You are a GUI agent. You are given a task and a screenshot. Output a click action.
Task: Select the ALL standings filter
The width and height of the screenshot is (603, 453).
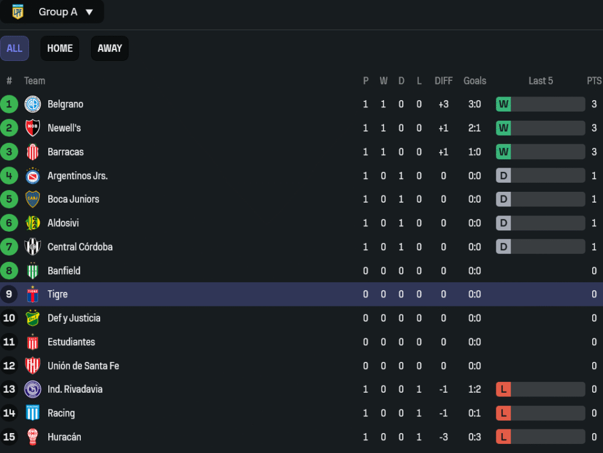click(14, 48)
